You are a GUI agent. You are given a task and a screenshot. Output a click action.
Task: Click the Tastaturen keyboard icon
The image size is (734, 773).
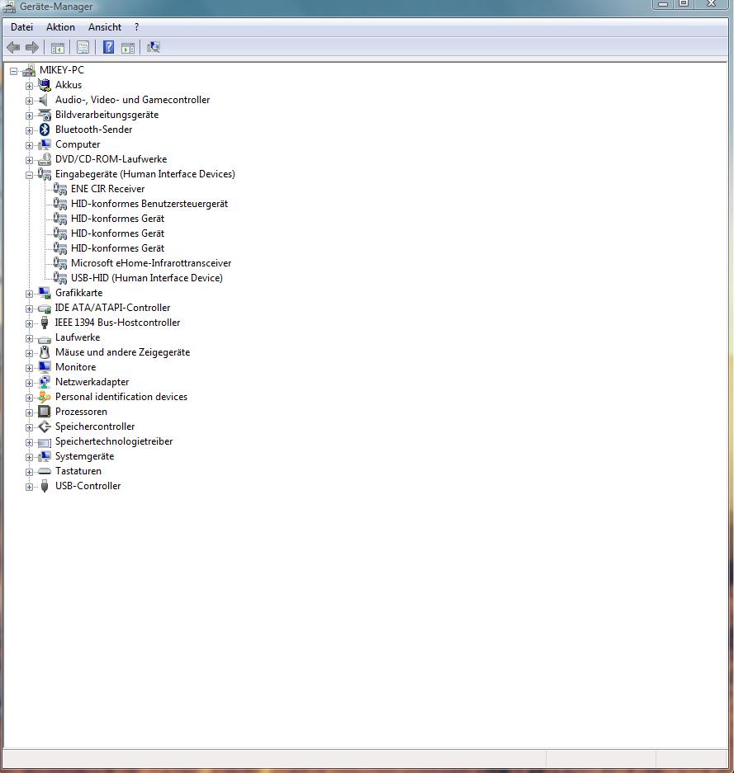pos(45,471)
